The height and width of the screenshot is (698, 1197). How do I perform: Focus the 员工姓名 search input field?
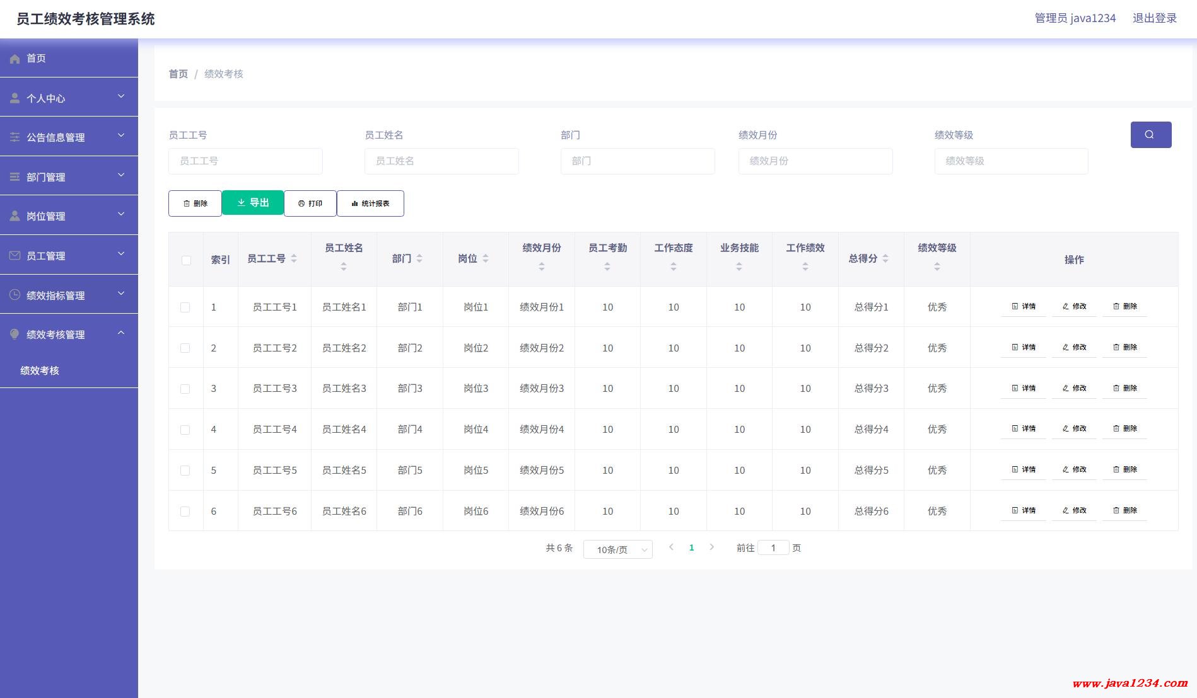441,161
